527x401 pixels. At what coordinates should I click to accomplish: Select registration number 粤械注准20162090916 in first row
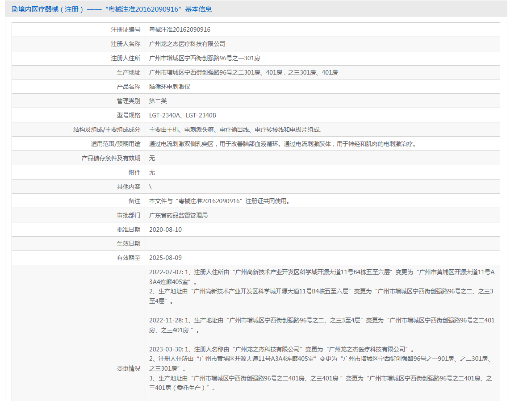180,29
